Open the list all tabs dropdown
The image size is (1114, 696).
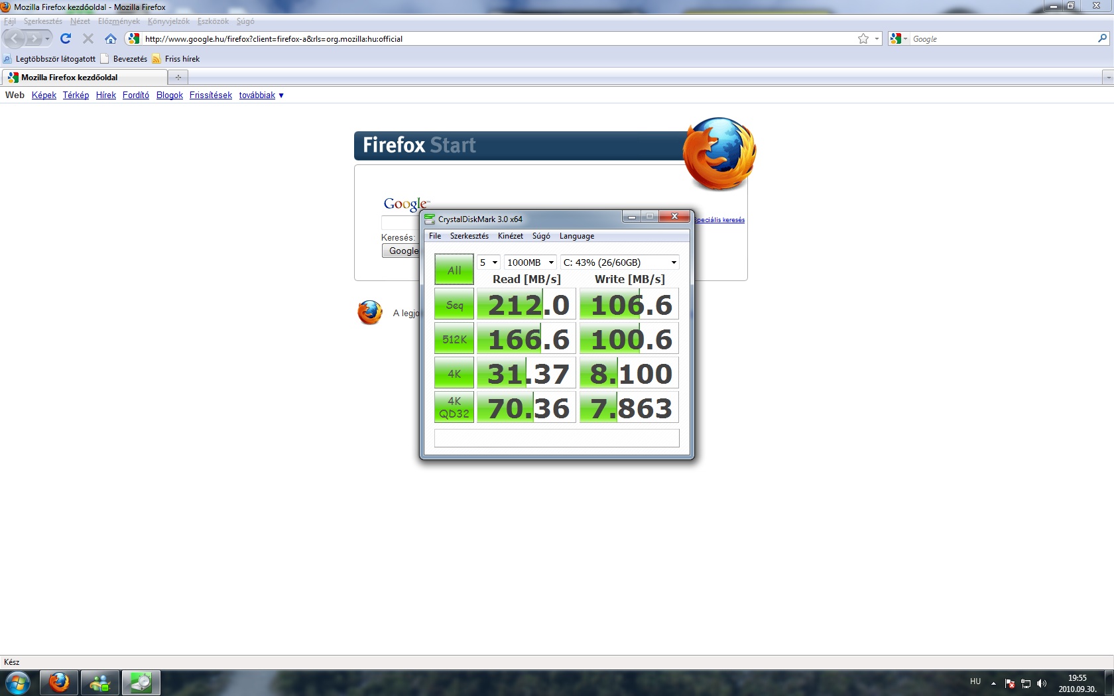point(1107,78)
